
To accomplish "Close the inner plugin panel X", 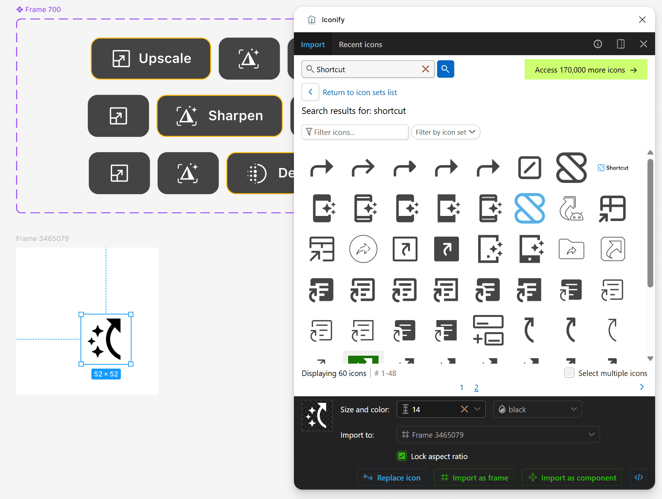I will click(643, 44).
